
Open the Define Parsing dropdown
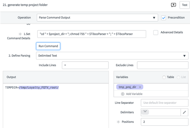tap(112, 56)
